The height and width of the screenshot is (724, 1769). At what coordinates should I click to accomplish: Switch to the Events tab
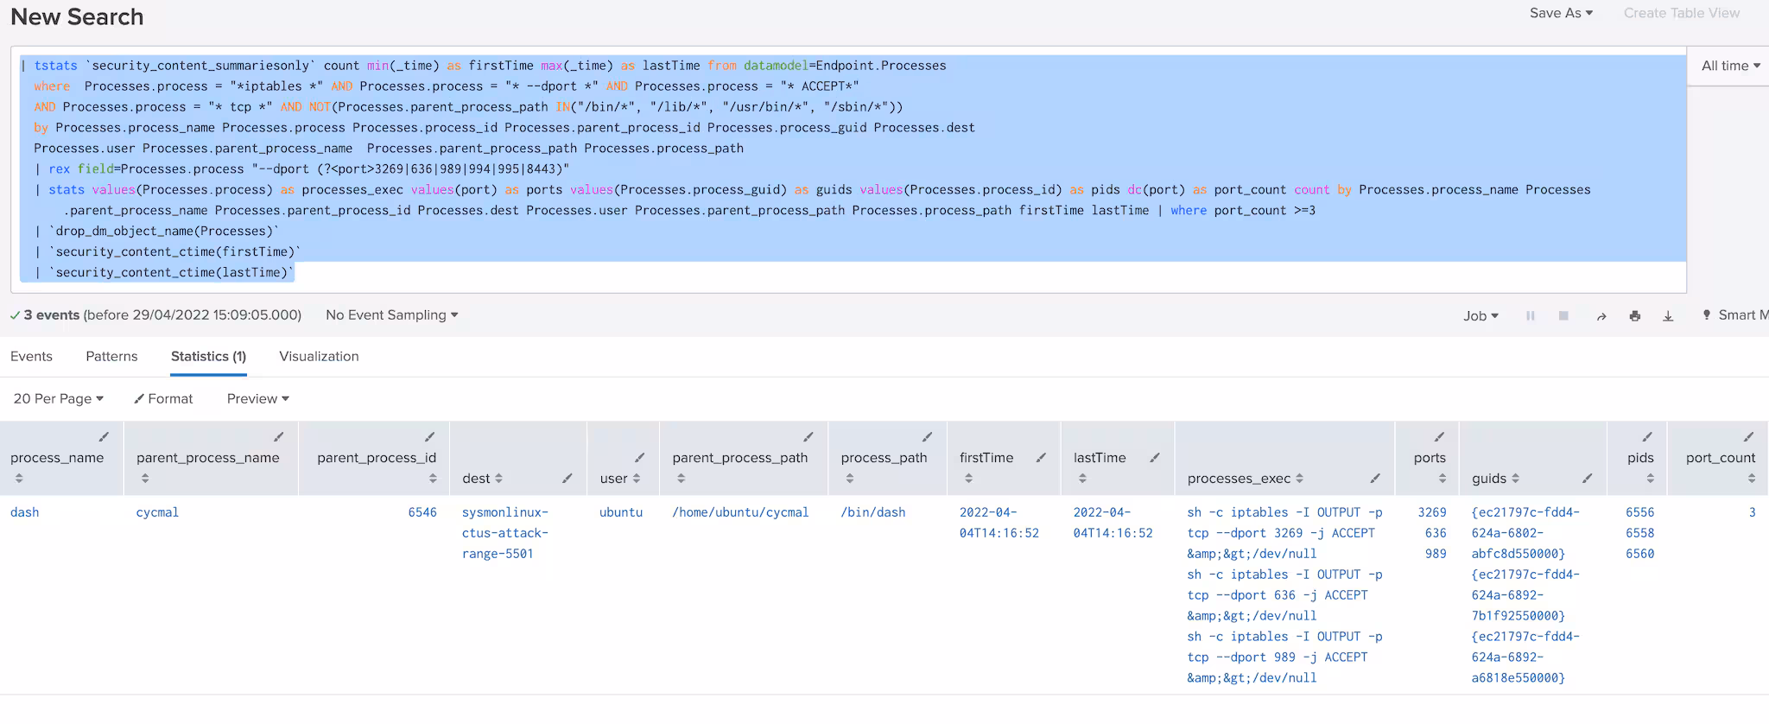(x=31, y=356)
